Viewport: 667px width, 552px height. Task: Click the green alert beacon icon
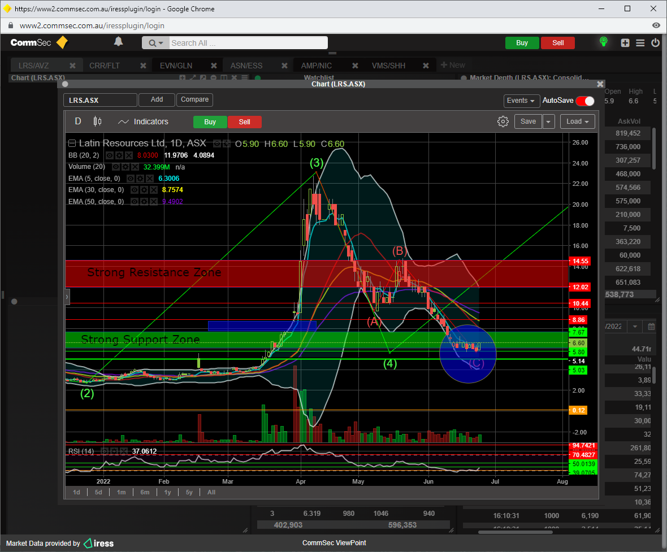point(604,42)
